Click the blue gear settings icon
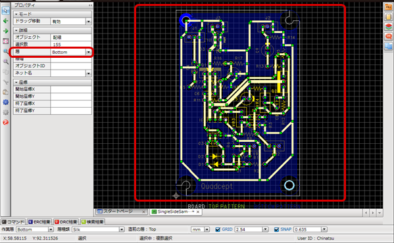This screenshot has height=243, width=394. point(5,102)
